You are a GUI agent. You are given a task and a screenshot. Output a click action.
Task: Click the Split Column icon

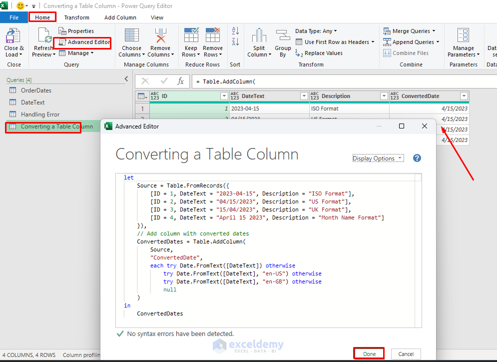[x=259, y=35]
